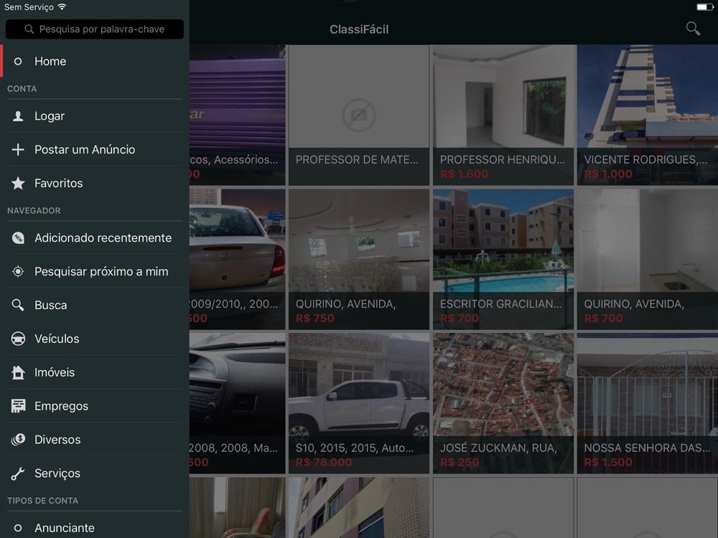
Task: Click the Imóveis house icon
Action: (18, 372)
